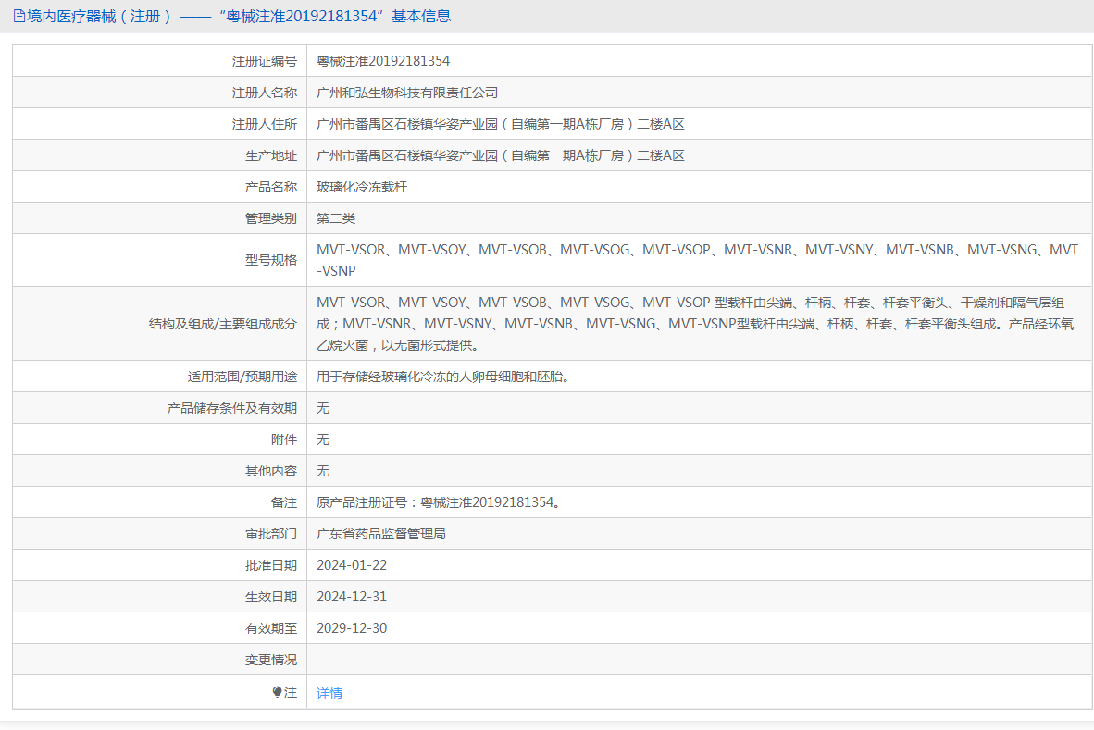The width and height of the screenshot is (1094, 730).
Task: Click the product name 玻璃化冷冻载杆
Action: pos(361,187)
